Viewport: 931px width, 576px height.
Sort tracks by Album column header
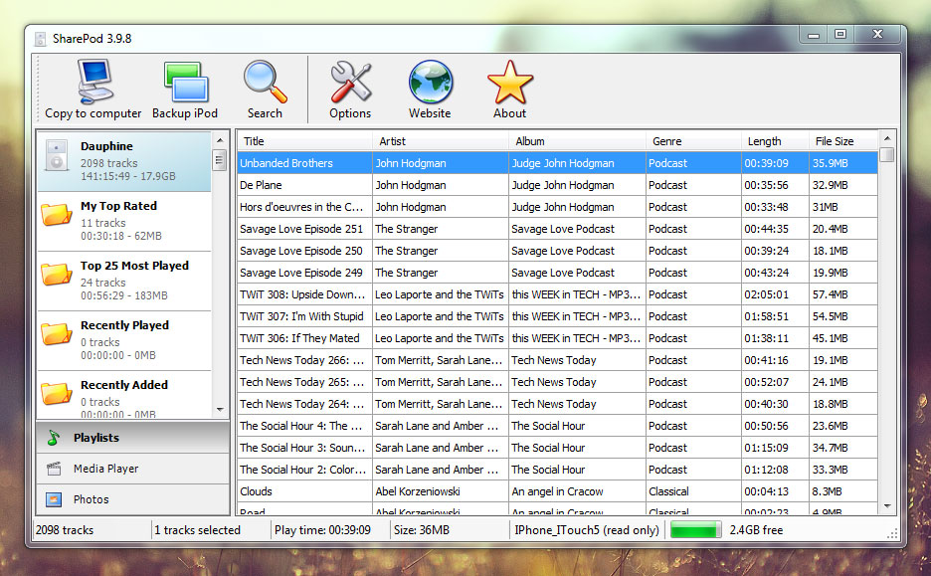click(577, 141)
